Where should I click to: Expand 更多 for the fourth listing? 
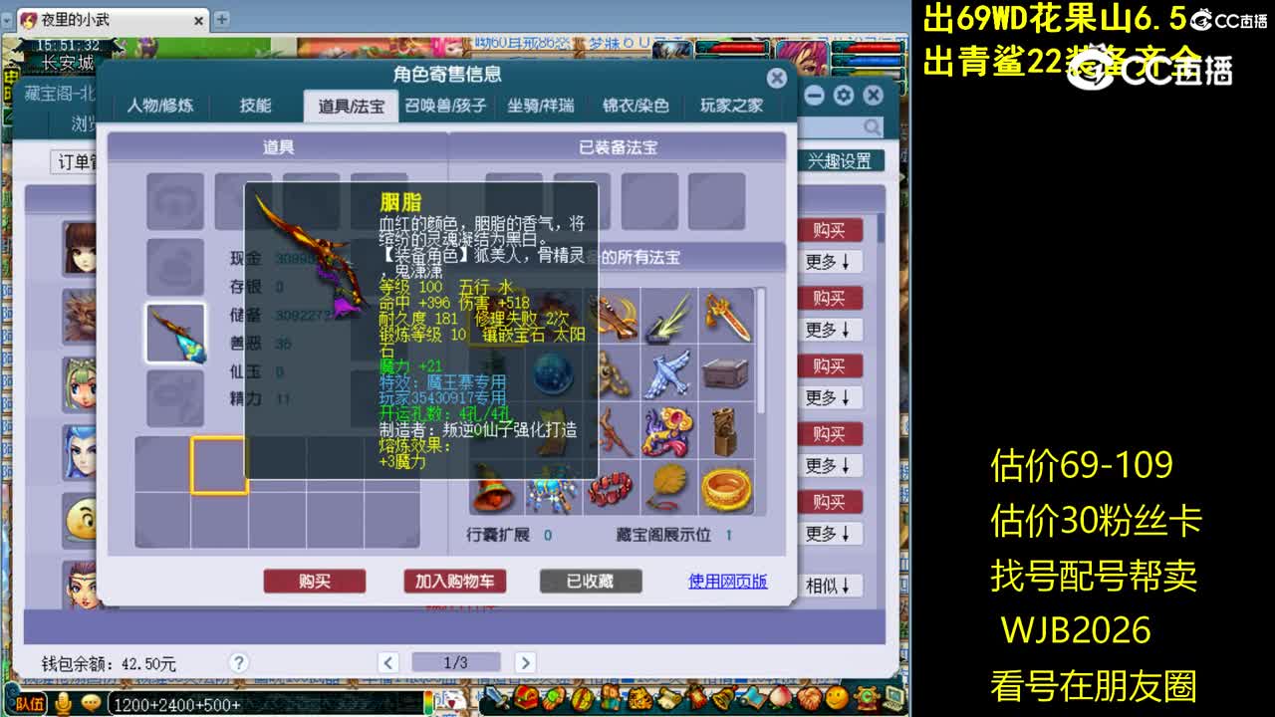point(829,465)
